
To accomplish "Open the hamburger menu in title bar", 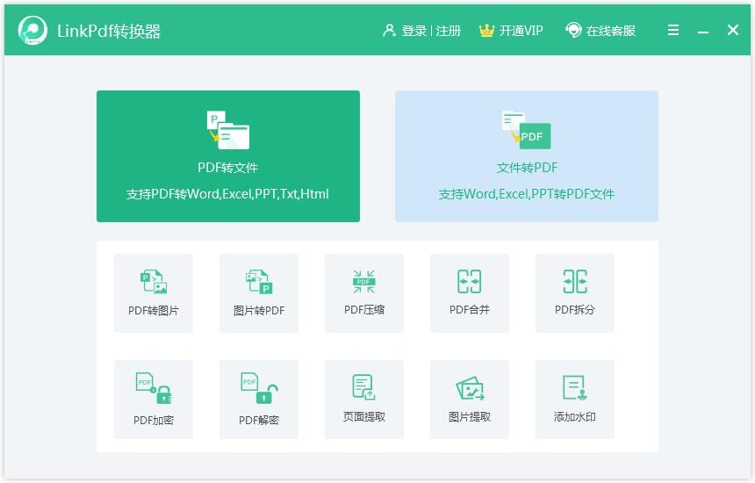I will (x=673, y=31).
